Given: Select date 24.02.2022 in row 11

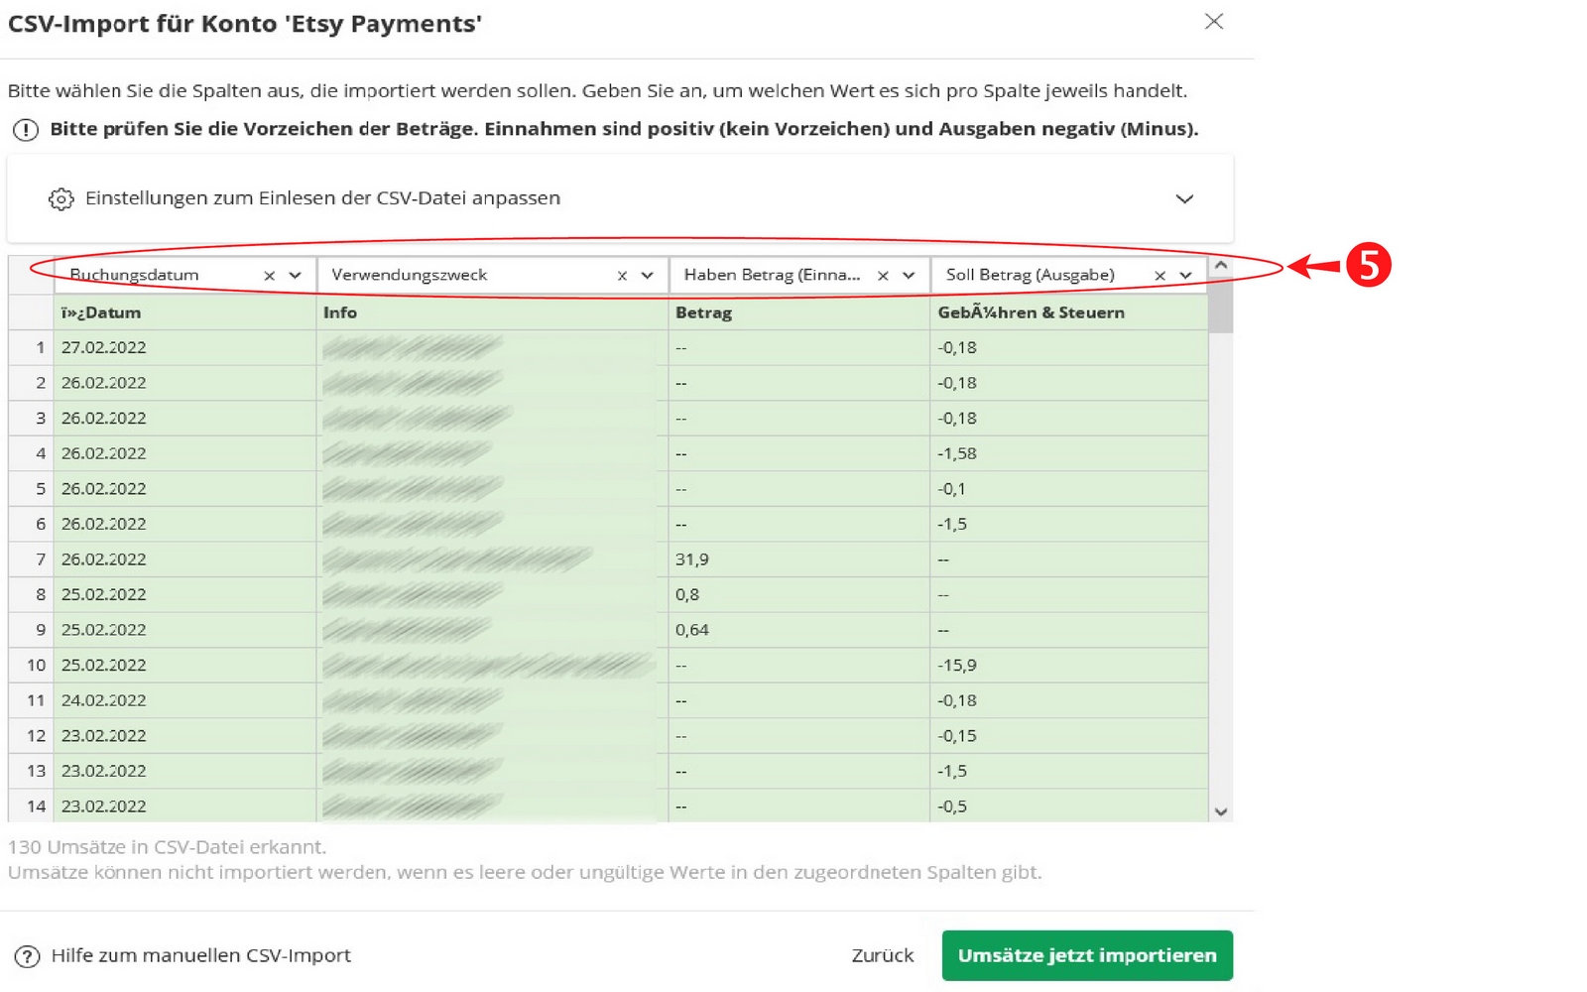Looking at the screenshot, I should [x=103, y=700].
